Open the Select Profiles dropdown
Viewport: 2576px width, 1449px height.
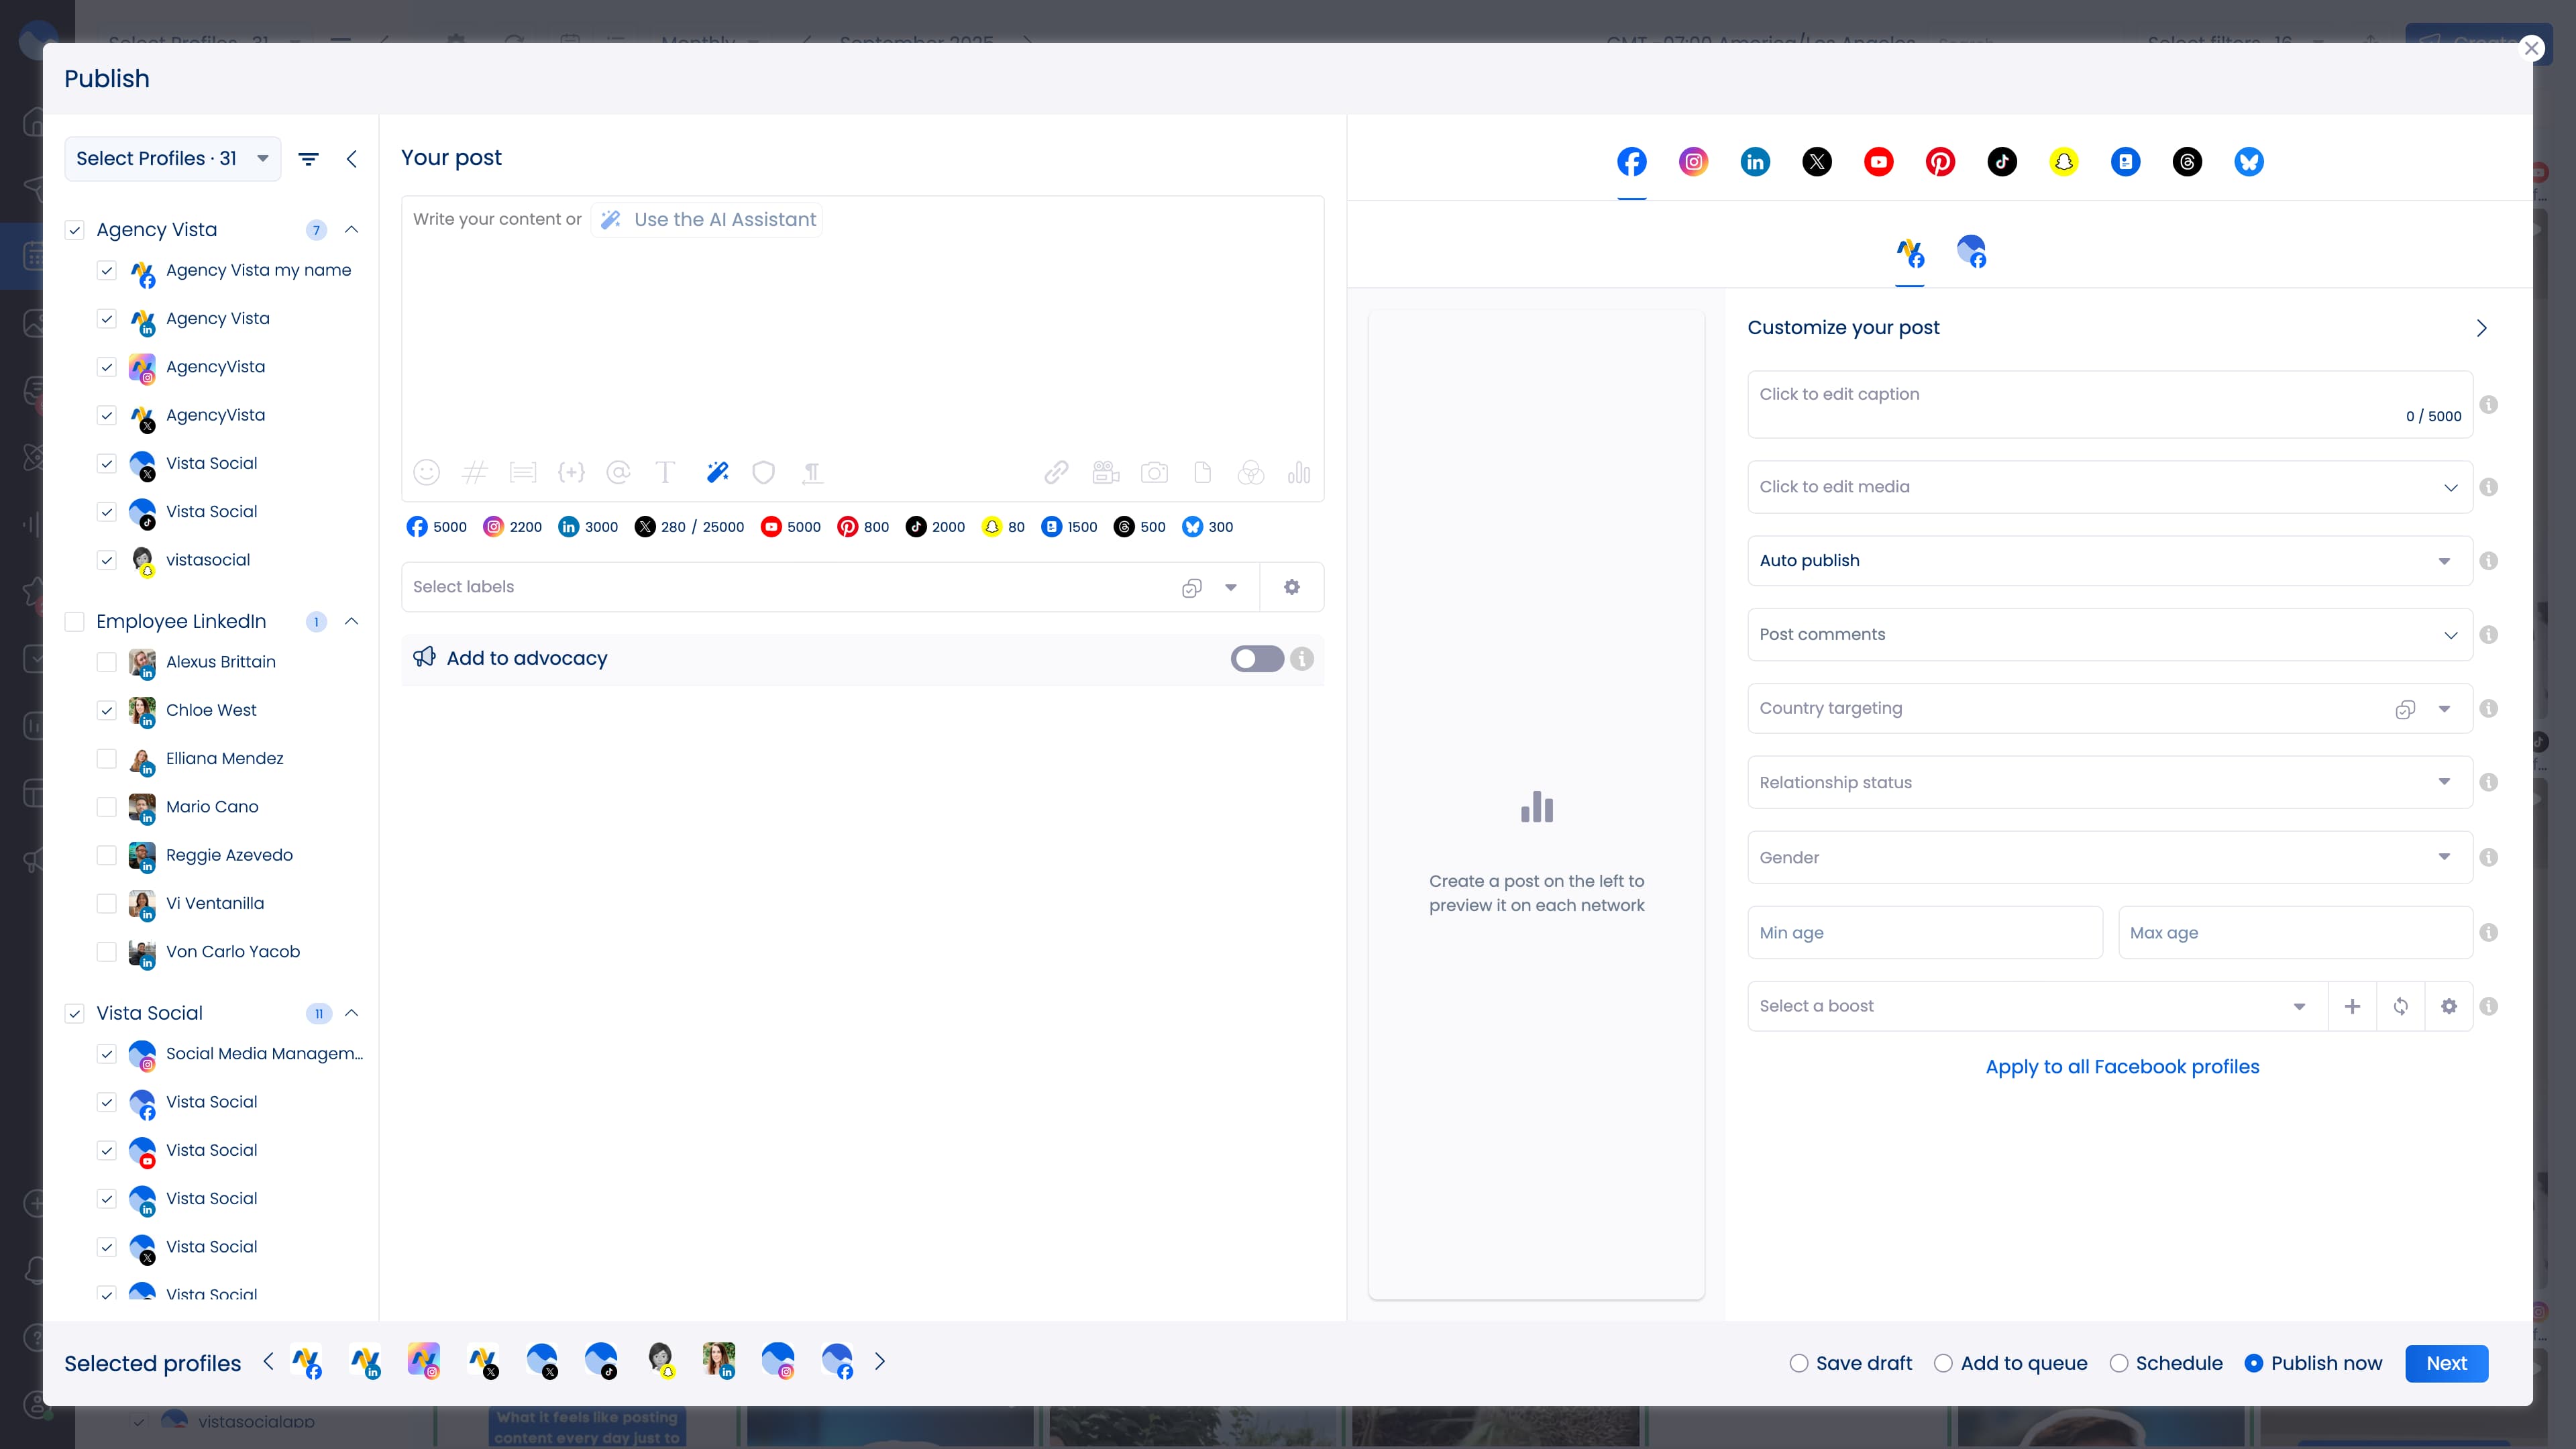click(x=171, y=158)
